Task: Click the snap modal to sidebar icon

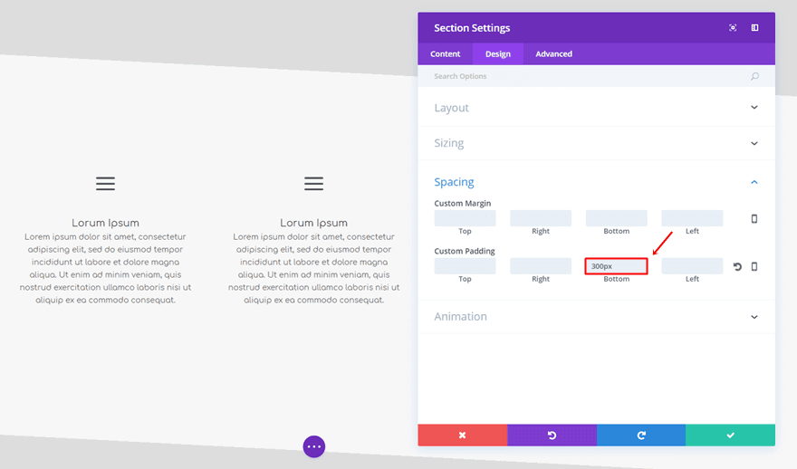Action: point(754,28)
